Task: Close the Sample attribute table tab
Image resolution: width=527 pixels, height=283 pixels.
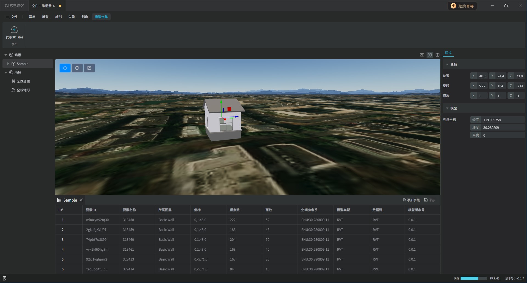Action: [81, 200]
